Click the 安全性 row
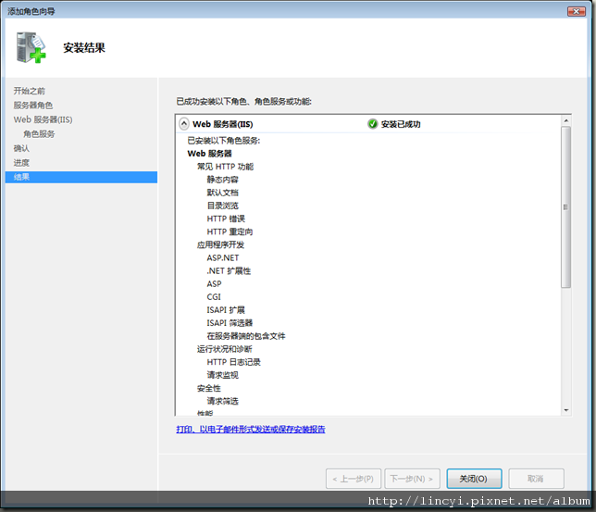Viewport: 596px width, 512px height. (208, 388)
